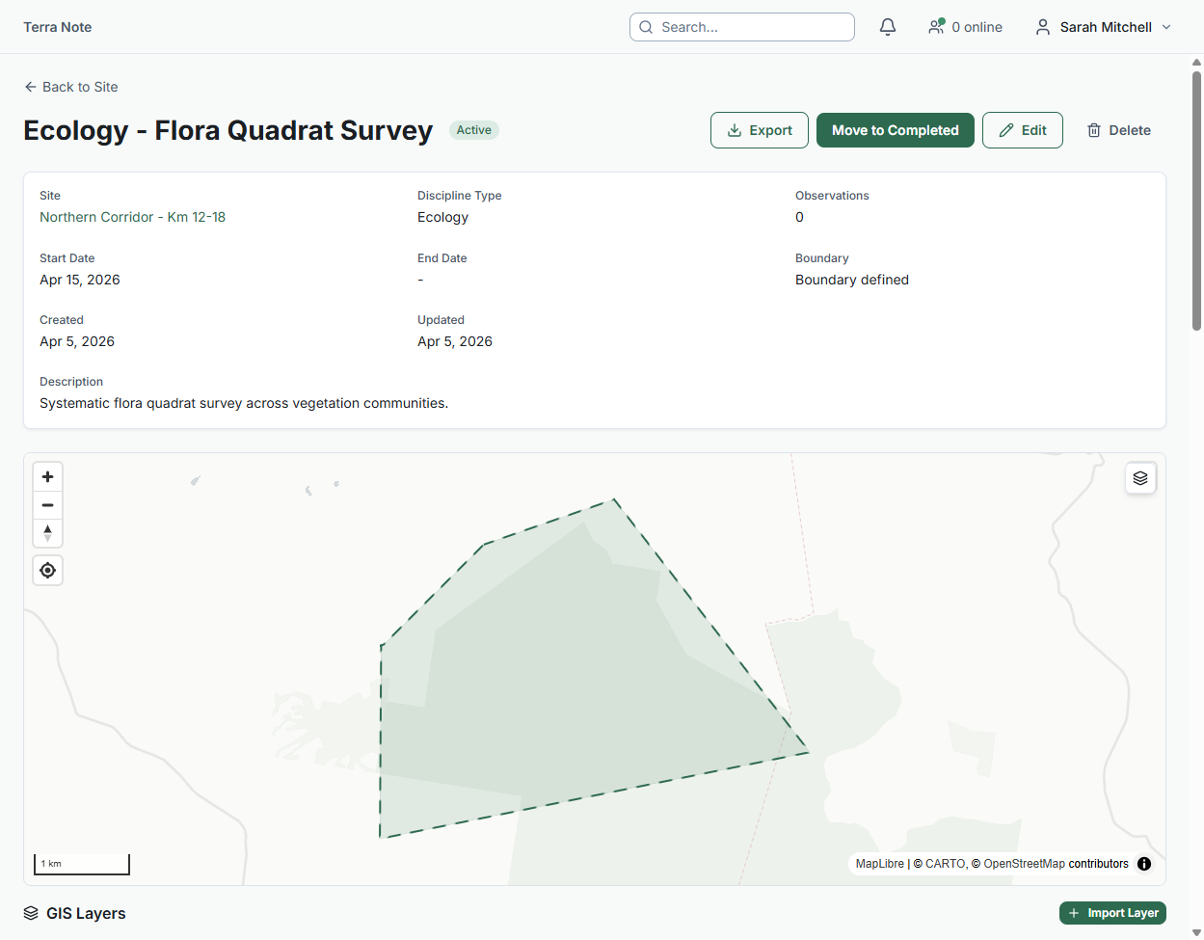Viewport: 1204px width, 940px height.
Task: Zoom in on the map
Action: point(47,477)
